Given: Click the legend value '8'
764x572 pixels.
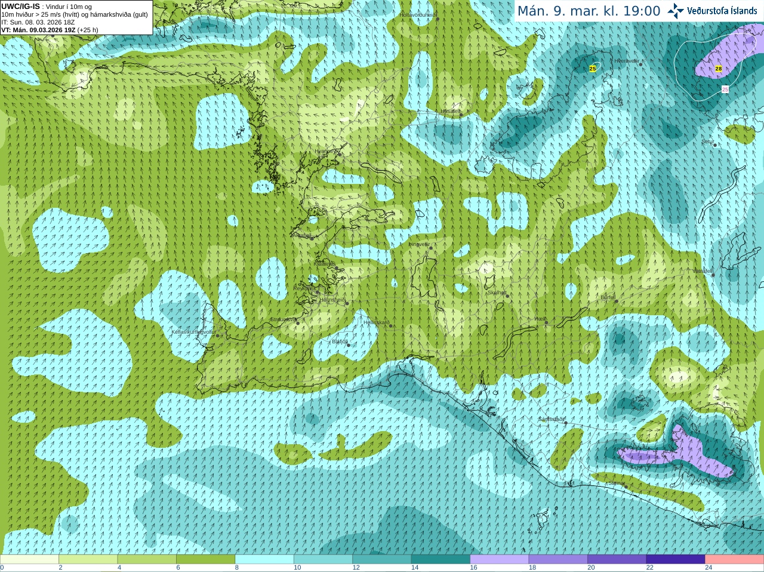Looking at the screenshot, I should pyautogui.click(x=237, y=568).
